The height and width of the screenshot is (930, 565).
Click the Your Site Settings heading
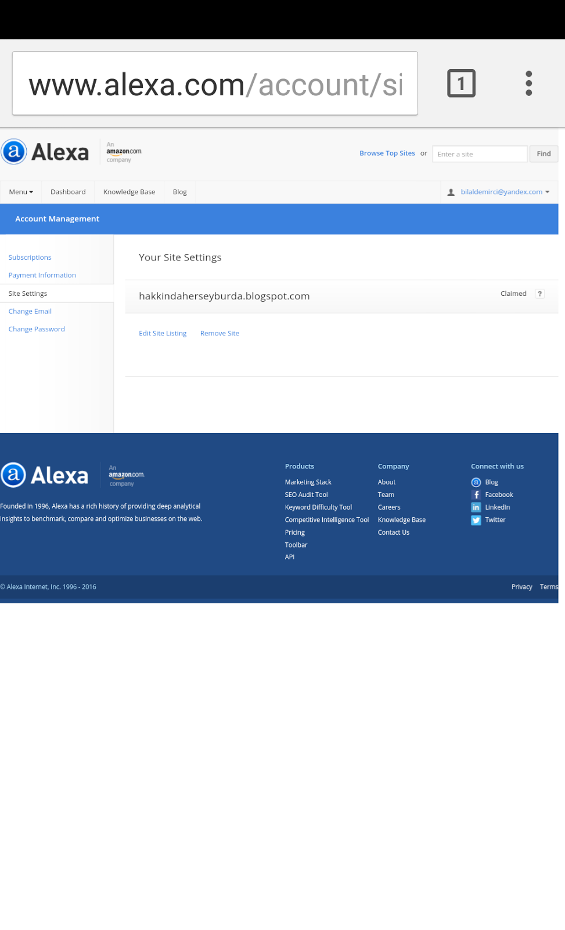click(180, 257)
